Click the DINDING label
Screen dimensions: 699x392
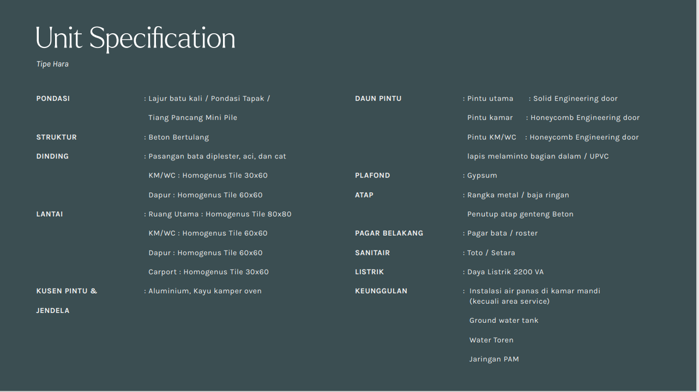[52, 156]
